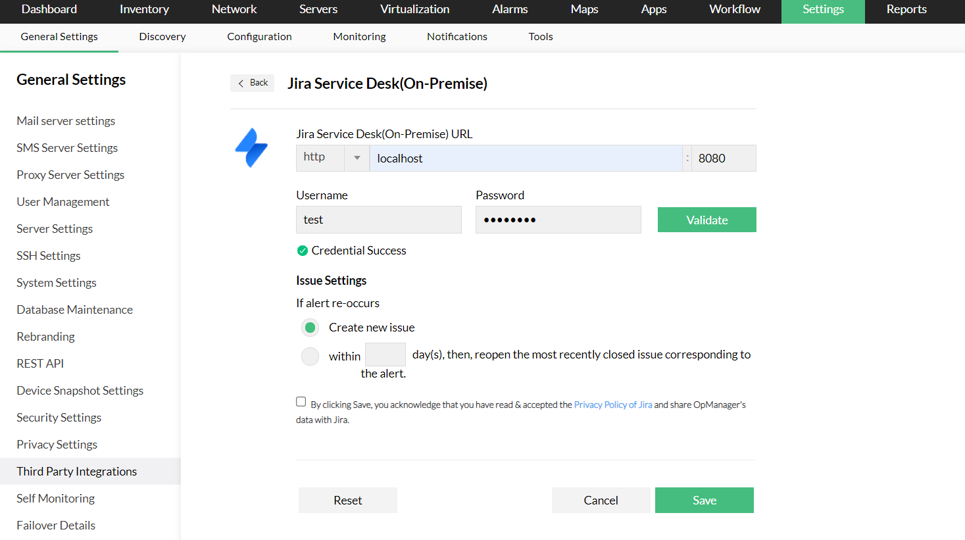Open the http protocol dropdown
Image resolution: width=965 pixels, height=540 pixels.
tap(356, 158)
